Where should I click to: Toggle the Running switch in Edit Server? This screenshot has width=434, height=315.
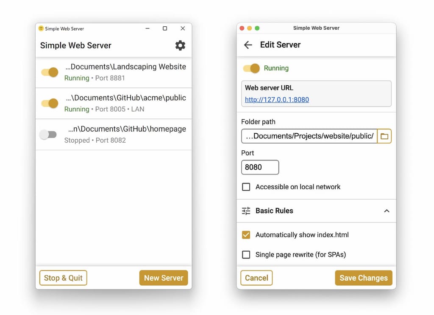(251, 68)
